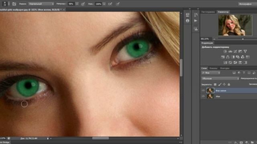Add a Channel Mixer adjustment layer
The width and height of the screenshot is (257, 144).
pyautogui.click(x=243, y=57)
